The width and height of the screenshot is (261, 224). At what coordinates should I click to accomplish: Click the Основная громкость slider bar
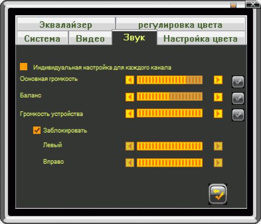coord(170,80)
